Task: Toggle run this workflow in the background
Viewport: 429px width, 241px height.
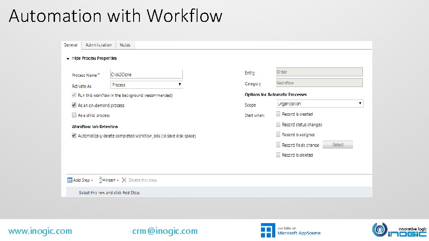Action: coord(74,95)
